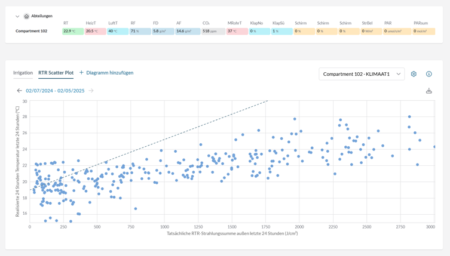Image resolution: width=450 pixels, height=256 pixels.
Task: Switch to the Irrigation tab
Action: click(x=23, y=73)
